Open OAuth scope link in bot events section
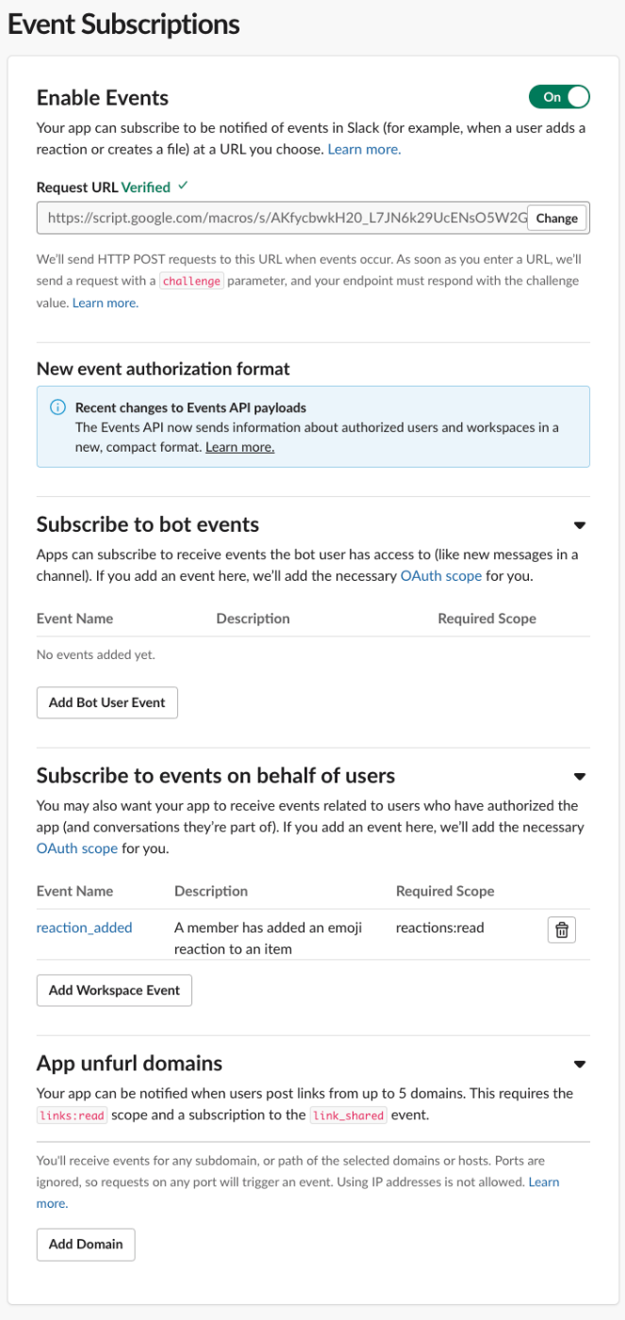Image resolution: width=625 pixels, height=1320 pixels. 441,575
